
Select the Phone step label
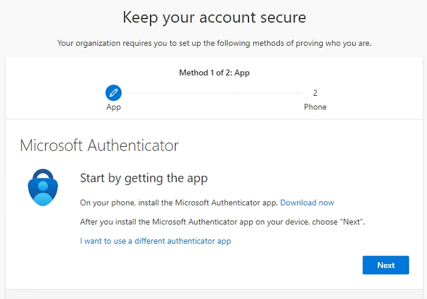(x=315, y=107)
